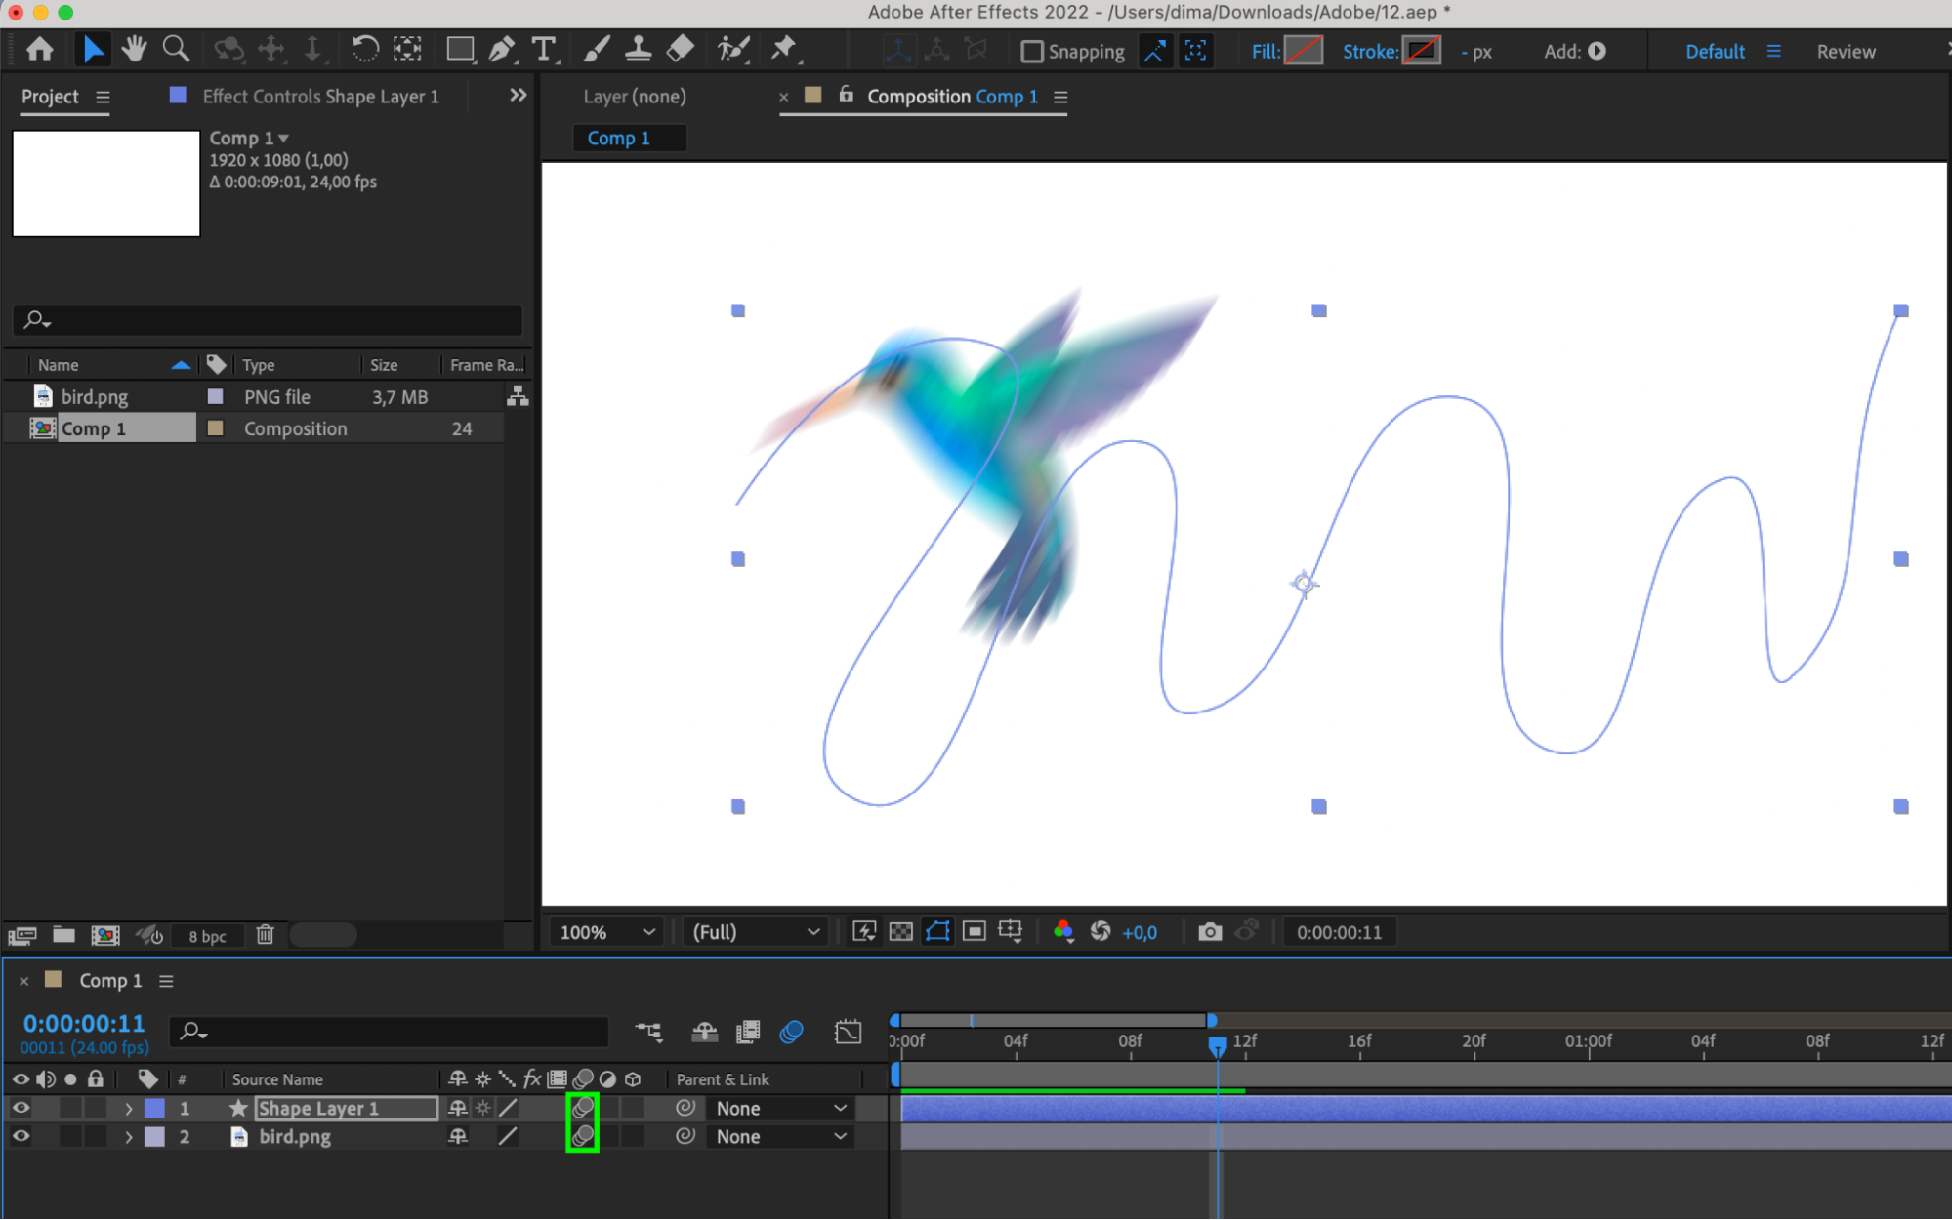Enable the Snapping checkbox
Viewport: 1952px width, 1220px height.
point(1032,52)
